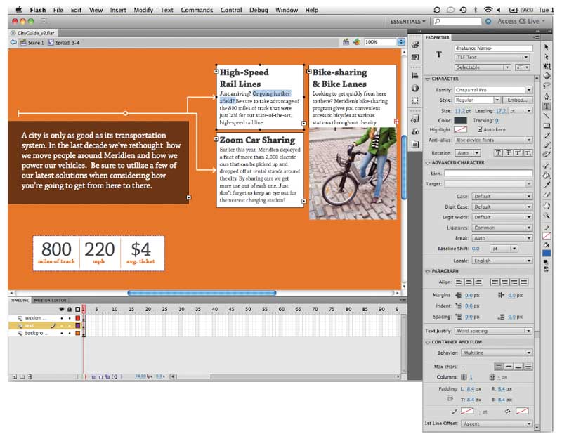Select the Text tool in the toolbar
Viewport: 562px width, 439px height.
(547, 106)
